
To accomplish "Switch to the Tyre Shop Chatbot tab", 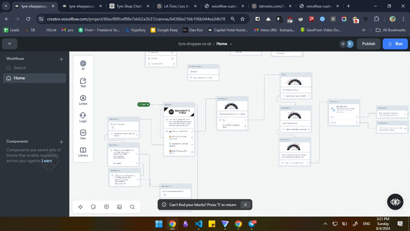I will [129, 6].
